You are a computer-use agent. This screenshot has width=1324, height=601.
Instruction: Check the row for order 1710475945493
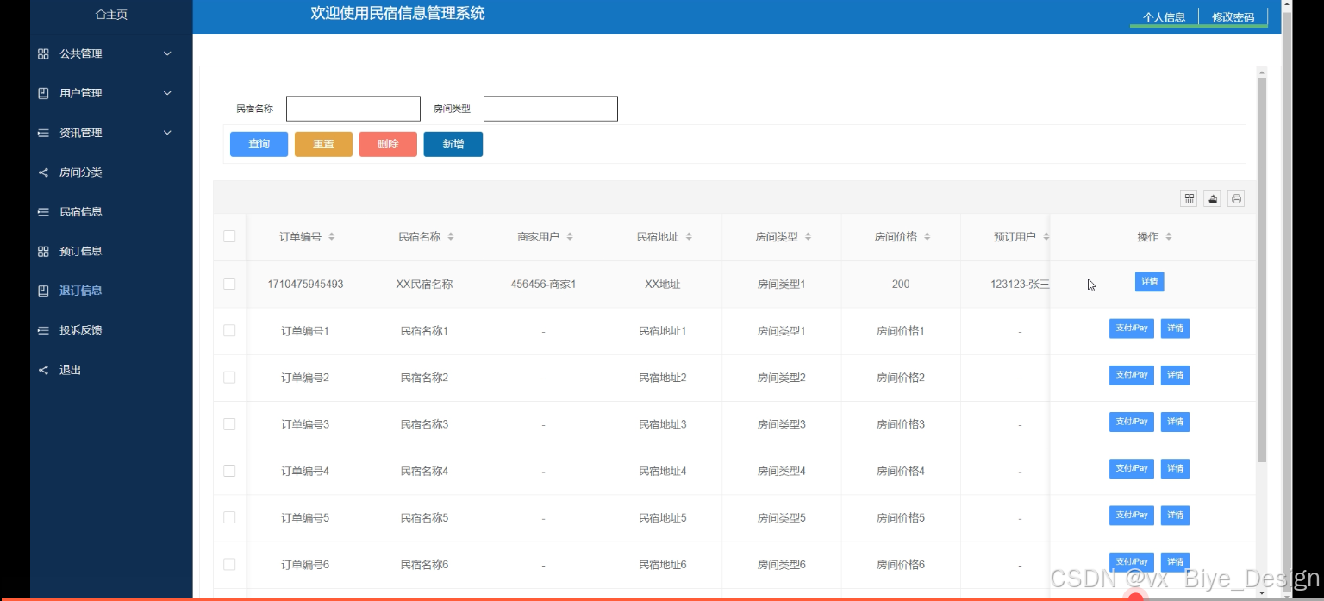[x=229, y=284]
